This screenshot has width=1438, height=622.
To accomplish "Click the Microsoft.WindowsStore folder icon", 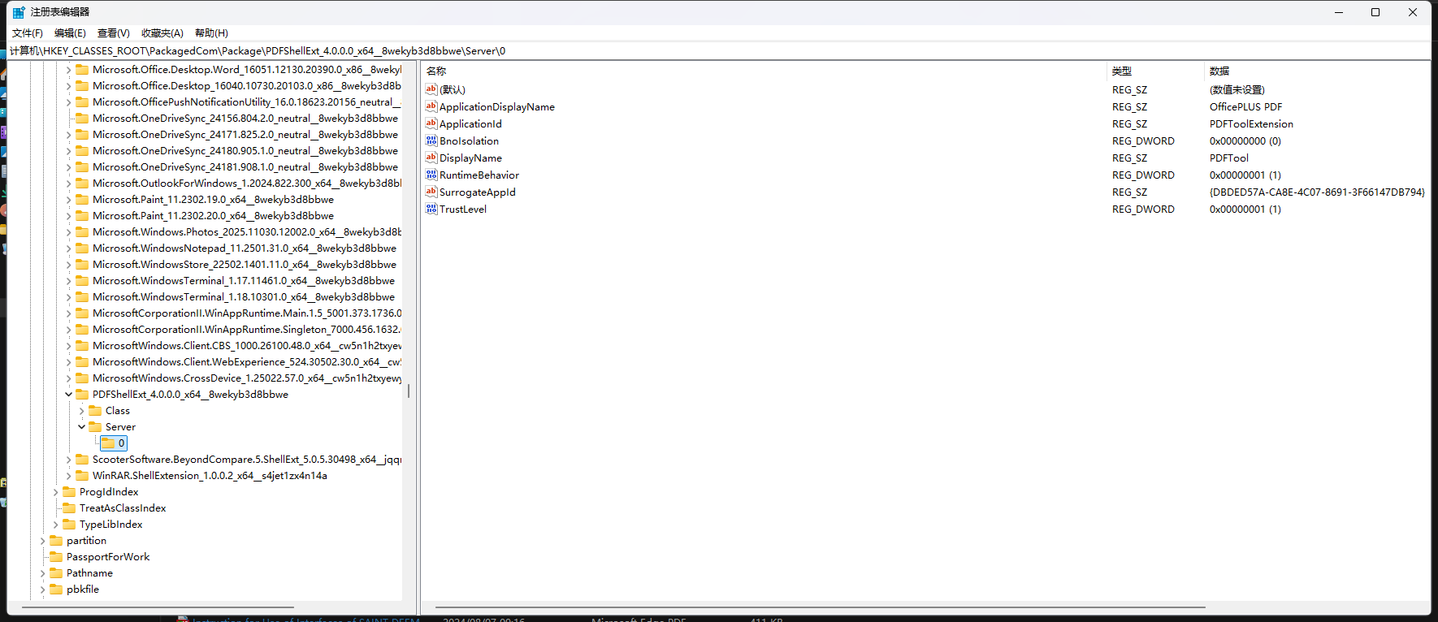I will pyautogui.click(x=82, y=264).
